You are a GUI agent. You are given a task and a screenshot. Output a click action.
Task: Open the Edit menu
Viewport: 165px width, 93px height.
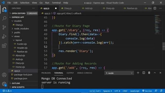point(15,3)
